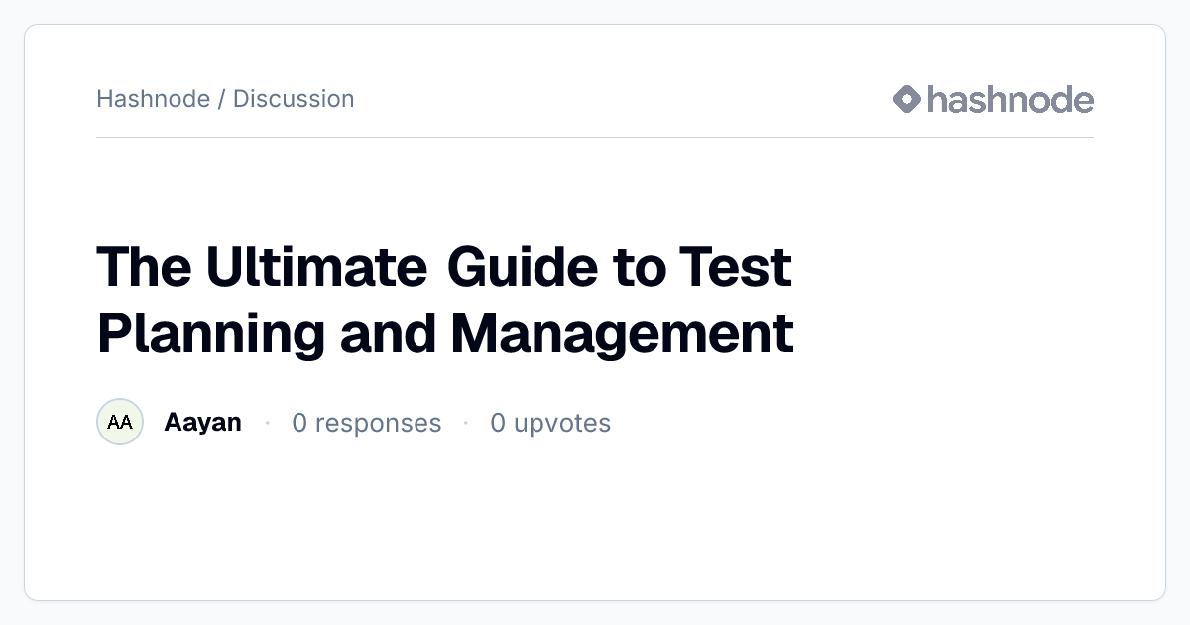Select the Hashnode breadcrumb link
1190x625 pixels.
coord(153,99)
